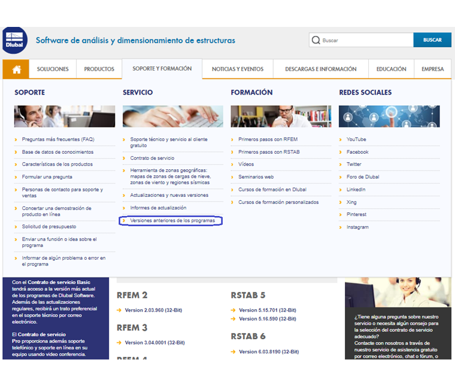
Task: Open Cursos de formación personalizados
Action: click(278, 202)
